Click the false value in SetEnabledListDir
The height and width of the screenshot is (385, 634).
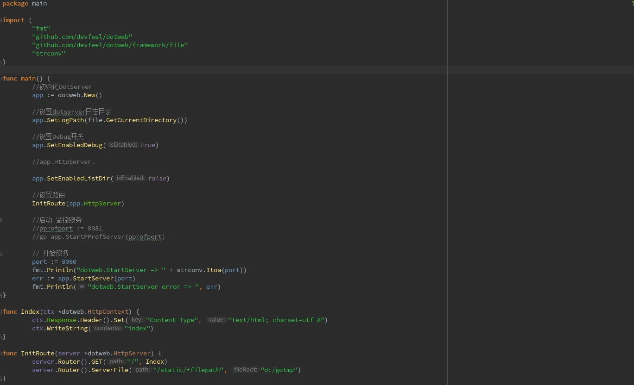[157, 178]
